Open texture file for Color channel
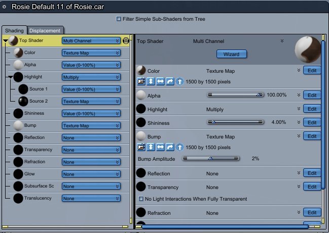 coord(141,81)
